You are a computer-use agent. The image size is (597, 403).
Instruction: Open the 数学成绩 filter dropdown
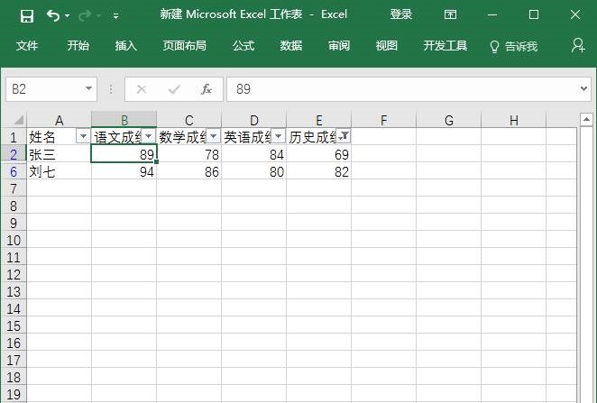tap(214, 136)
